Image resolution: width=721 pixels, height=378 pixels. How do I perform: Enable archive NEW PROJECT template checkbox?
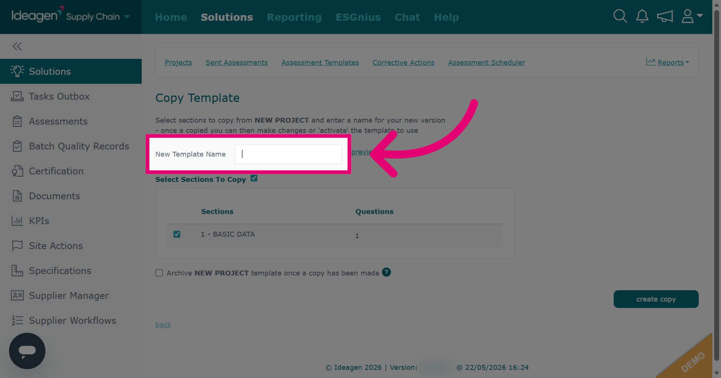tap(159, 273)
